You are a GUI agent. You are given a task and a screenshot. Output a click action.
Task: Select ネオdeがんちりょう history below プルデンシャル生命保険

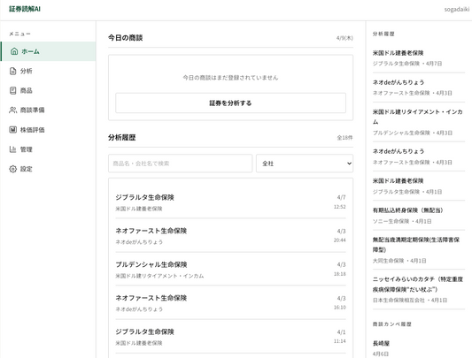[x=419, y=156]
